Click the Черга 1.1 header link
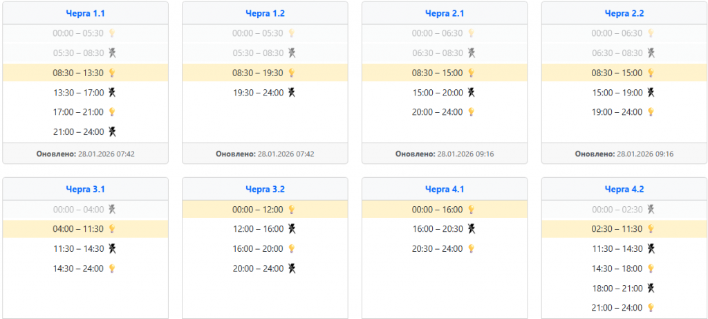The width and height of the screenshot is (708, 319). (85, 13)
